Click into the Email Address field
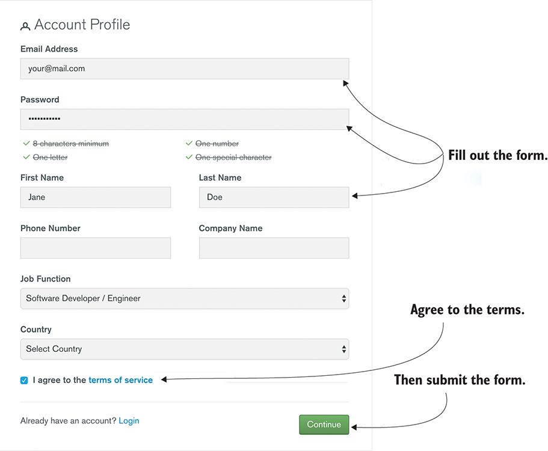Viewport: 548px width, 451px height. click(x=184, y=69)
